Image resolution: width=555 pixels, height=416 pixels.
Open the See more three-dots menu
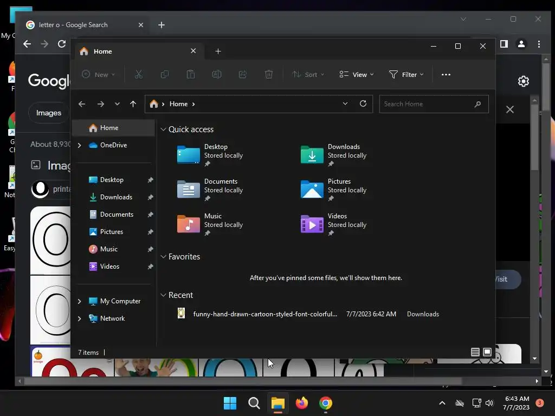tap(446, 75)
